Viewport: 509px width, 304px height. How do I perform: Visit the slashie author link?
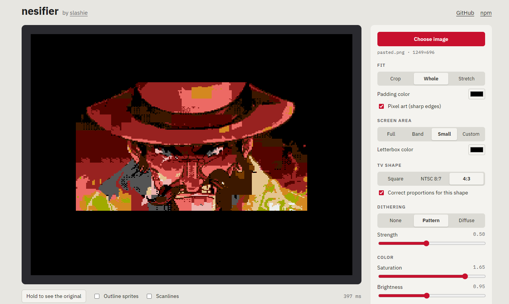point(79,13)
